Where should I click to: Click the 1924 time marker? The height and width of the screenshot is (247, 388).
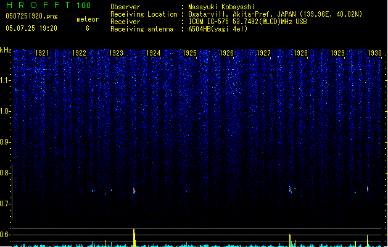(x=153, y=53)
